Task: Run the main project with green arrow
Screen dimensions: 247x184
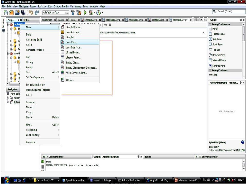Action: point(85,13)
